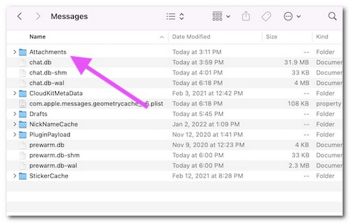The image size is (350, 223).
Task: Click the 4 KB size value
Action: [302, 145]
